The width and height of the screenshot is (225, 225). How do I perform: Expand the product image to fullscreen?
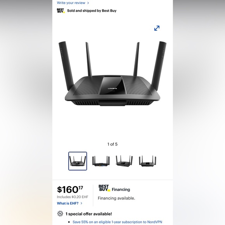(x=157, y=28)
